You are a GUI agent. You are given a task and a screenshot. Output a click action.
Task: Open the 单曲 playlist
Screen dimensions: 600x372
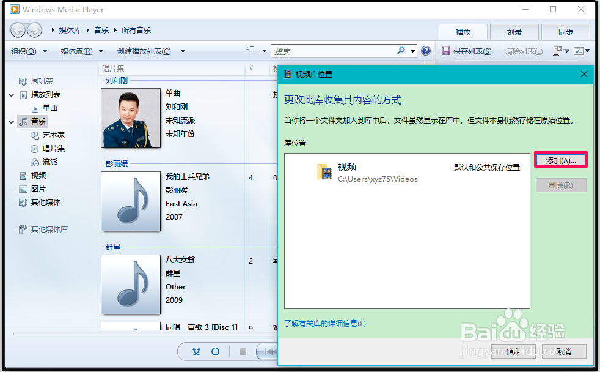pos(49,108)
